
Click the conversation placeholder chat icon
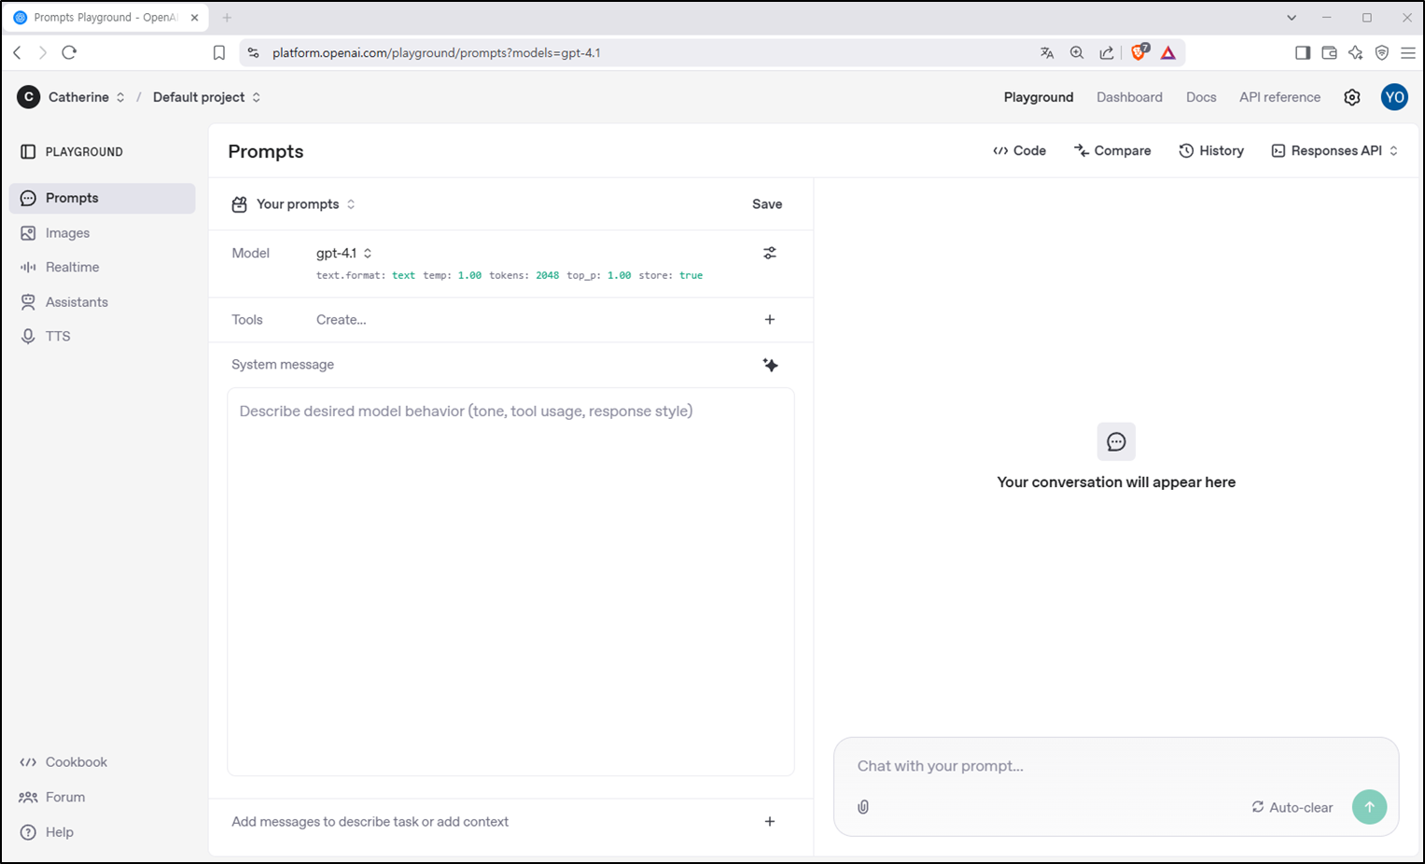click(1116, 441)
